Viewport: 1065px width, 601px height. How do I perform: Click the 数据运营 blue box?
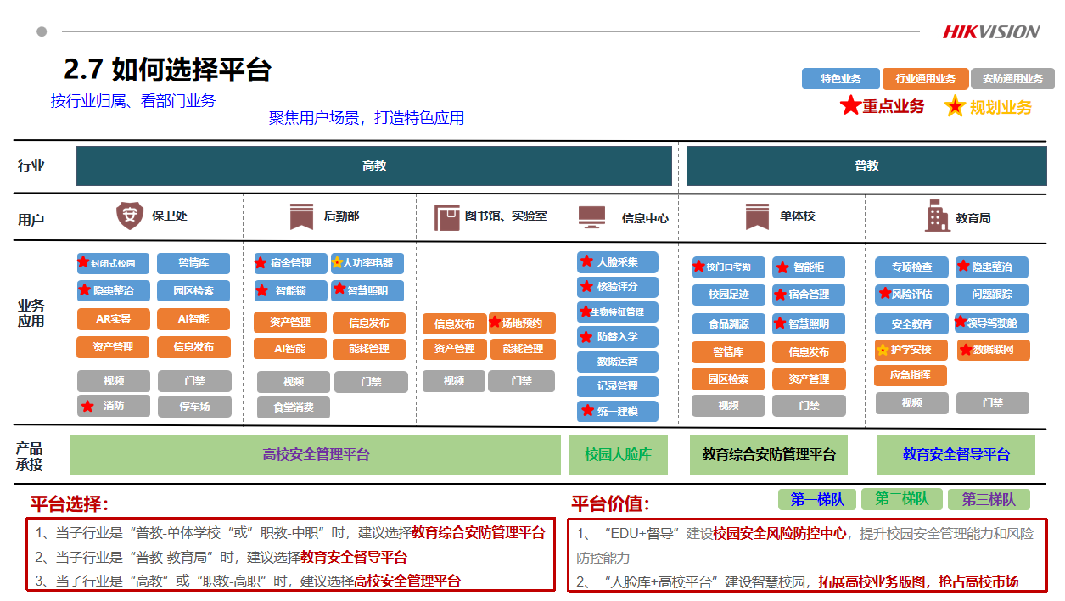(x=618, y=362)
